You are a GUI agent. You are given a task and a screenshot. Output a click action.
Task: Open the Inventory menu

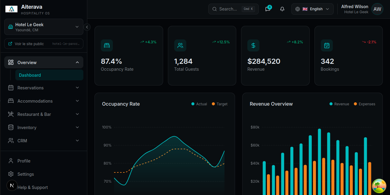(44, 127)
